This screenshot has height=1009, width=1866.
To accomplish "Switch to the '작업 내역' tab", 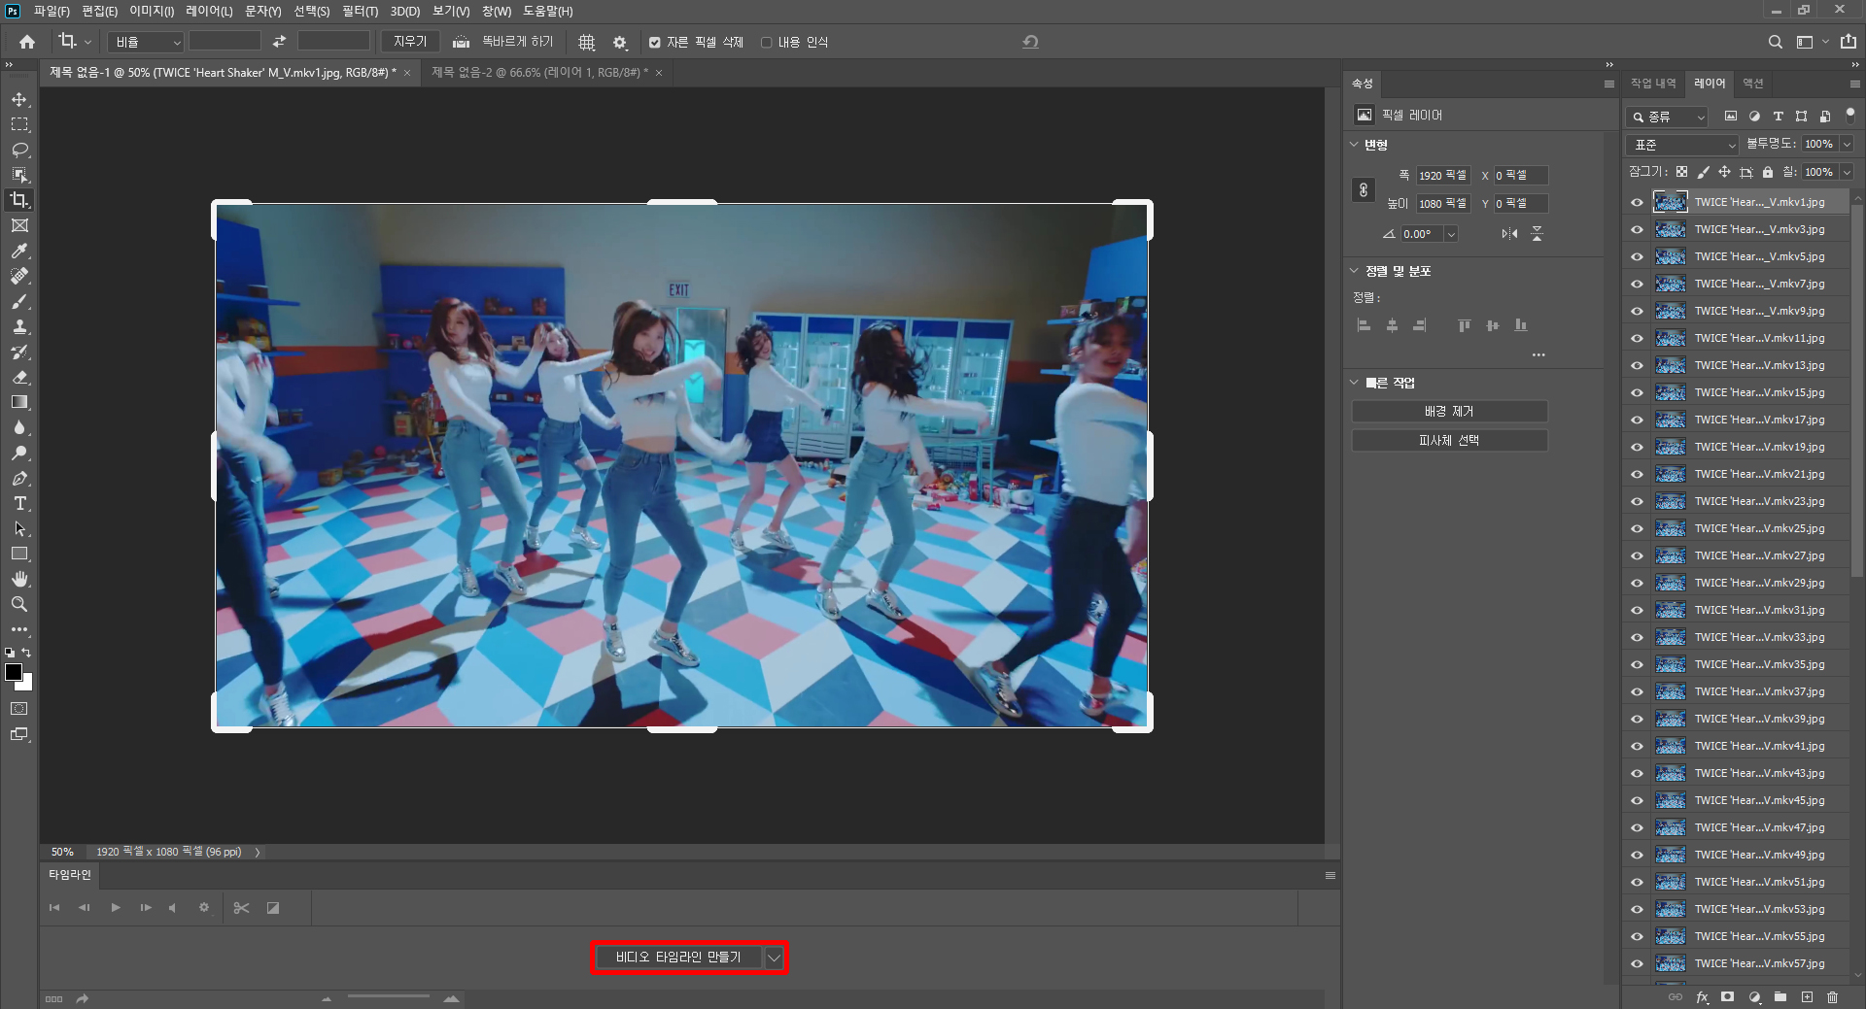I will 1653,84.
